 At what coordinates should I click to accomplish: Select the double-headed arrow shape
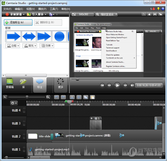coord(29,36)
